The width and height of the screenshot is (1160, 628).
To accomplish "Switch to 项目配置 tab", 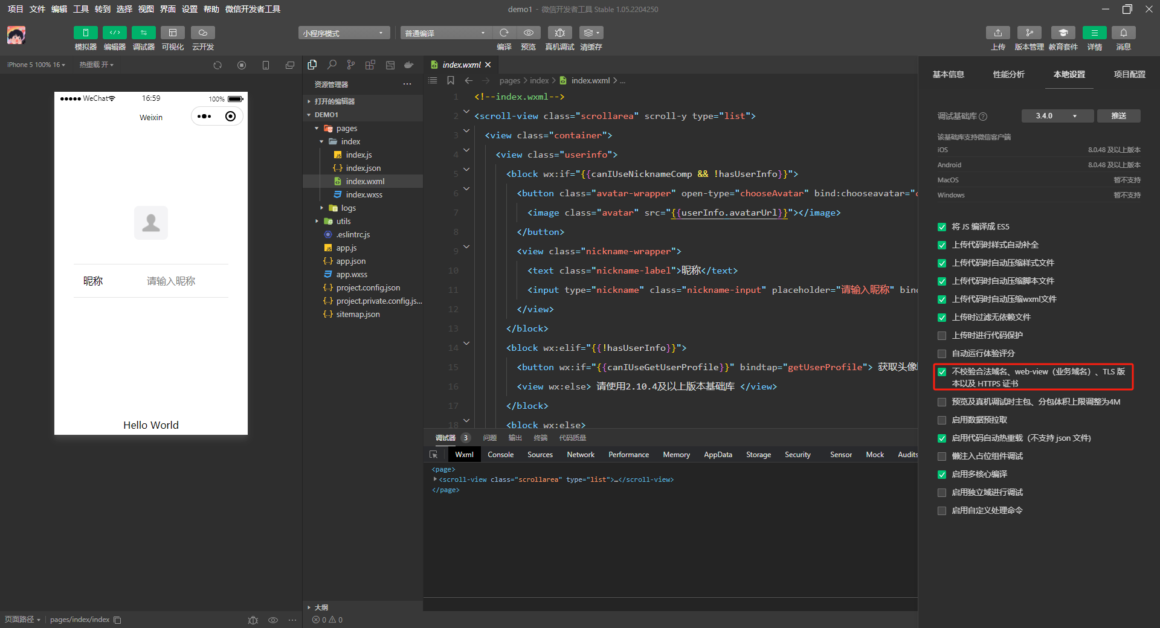I will [1129, 74].
